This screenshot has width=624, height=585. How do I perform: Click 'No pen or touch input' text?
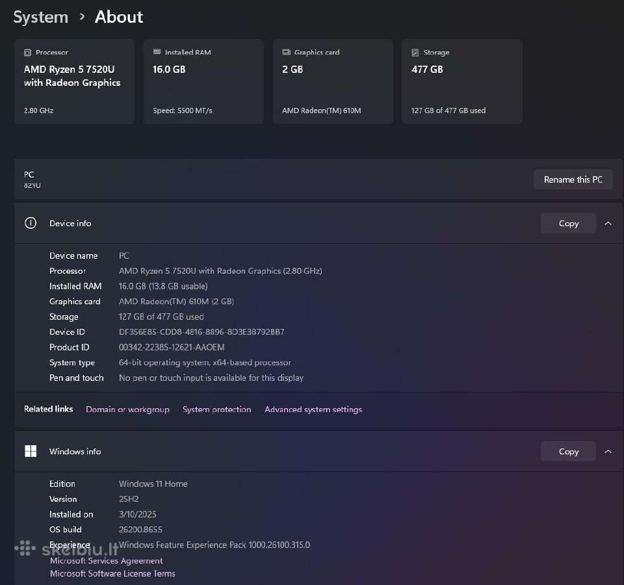[x=211, y=378]
